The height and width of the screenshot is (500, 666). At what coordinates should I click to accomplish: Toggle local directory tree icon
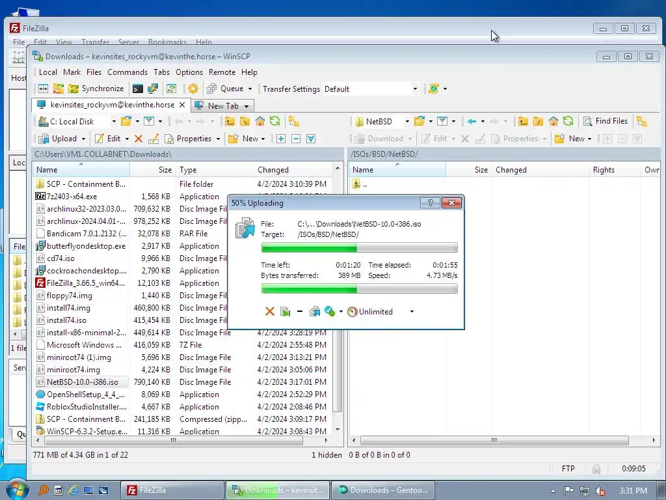click(293, 121)
